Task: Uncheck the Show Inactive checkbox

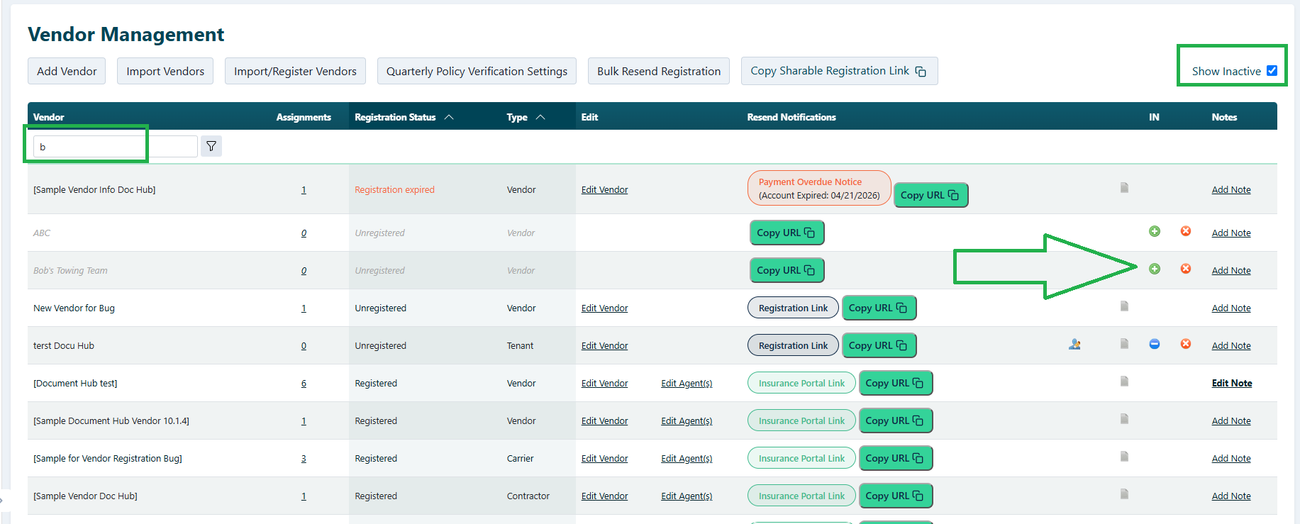Action: pos(1272,70)
